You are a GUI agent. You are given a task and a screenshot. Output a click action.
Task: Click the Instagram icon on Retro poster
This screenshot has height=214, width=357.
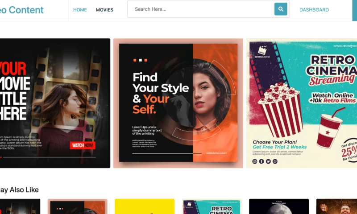pyautogui.click(x=255, y=161)
